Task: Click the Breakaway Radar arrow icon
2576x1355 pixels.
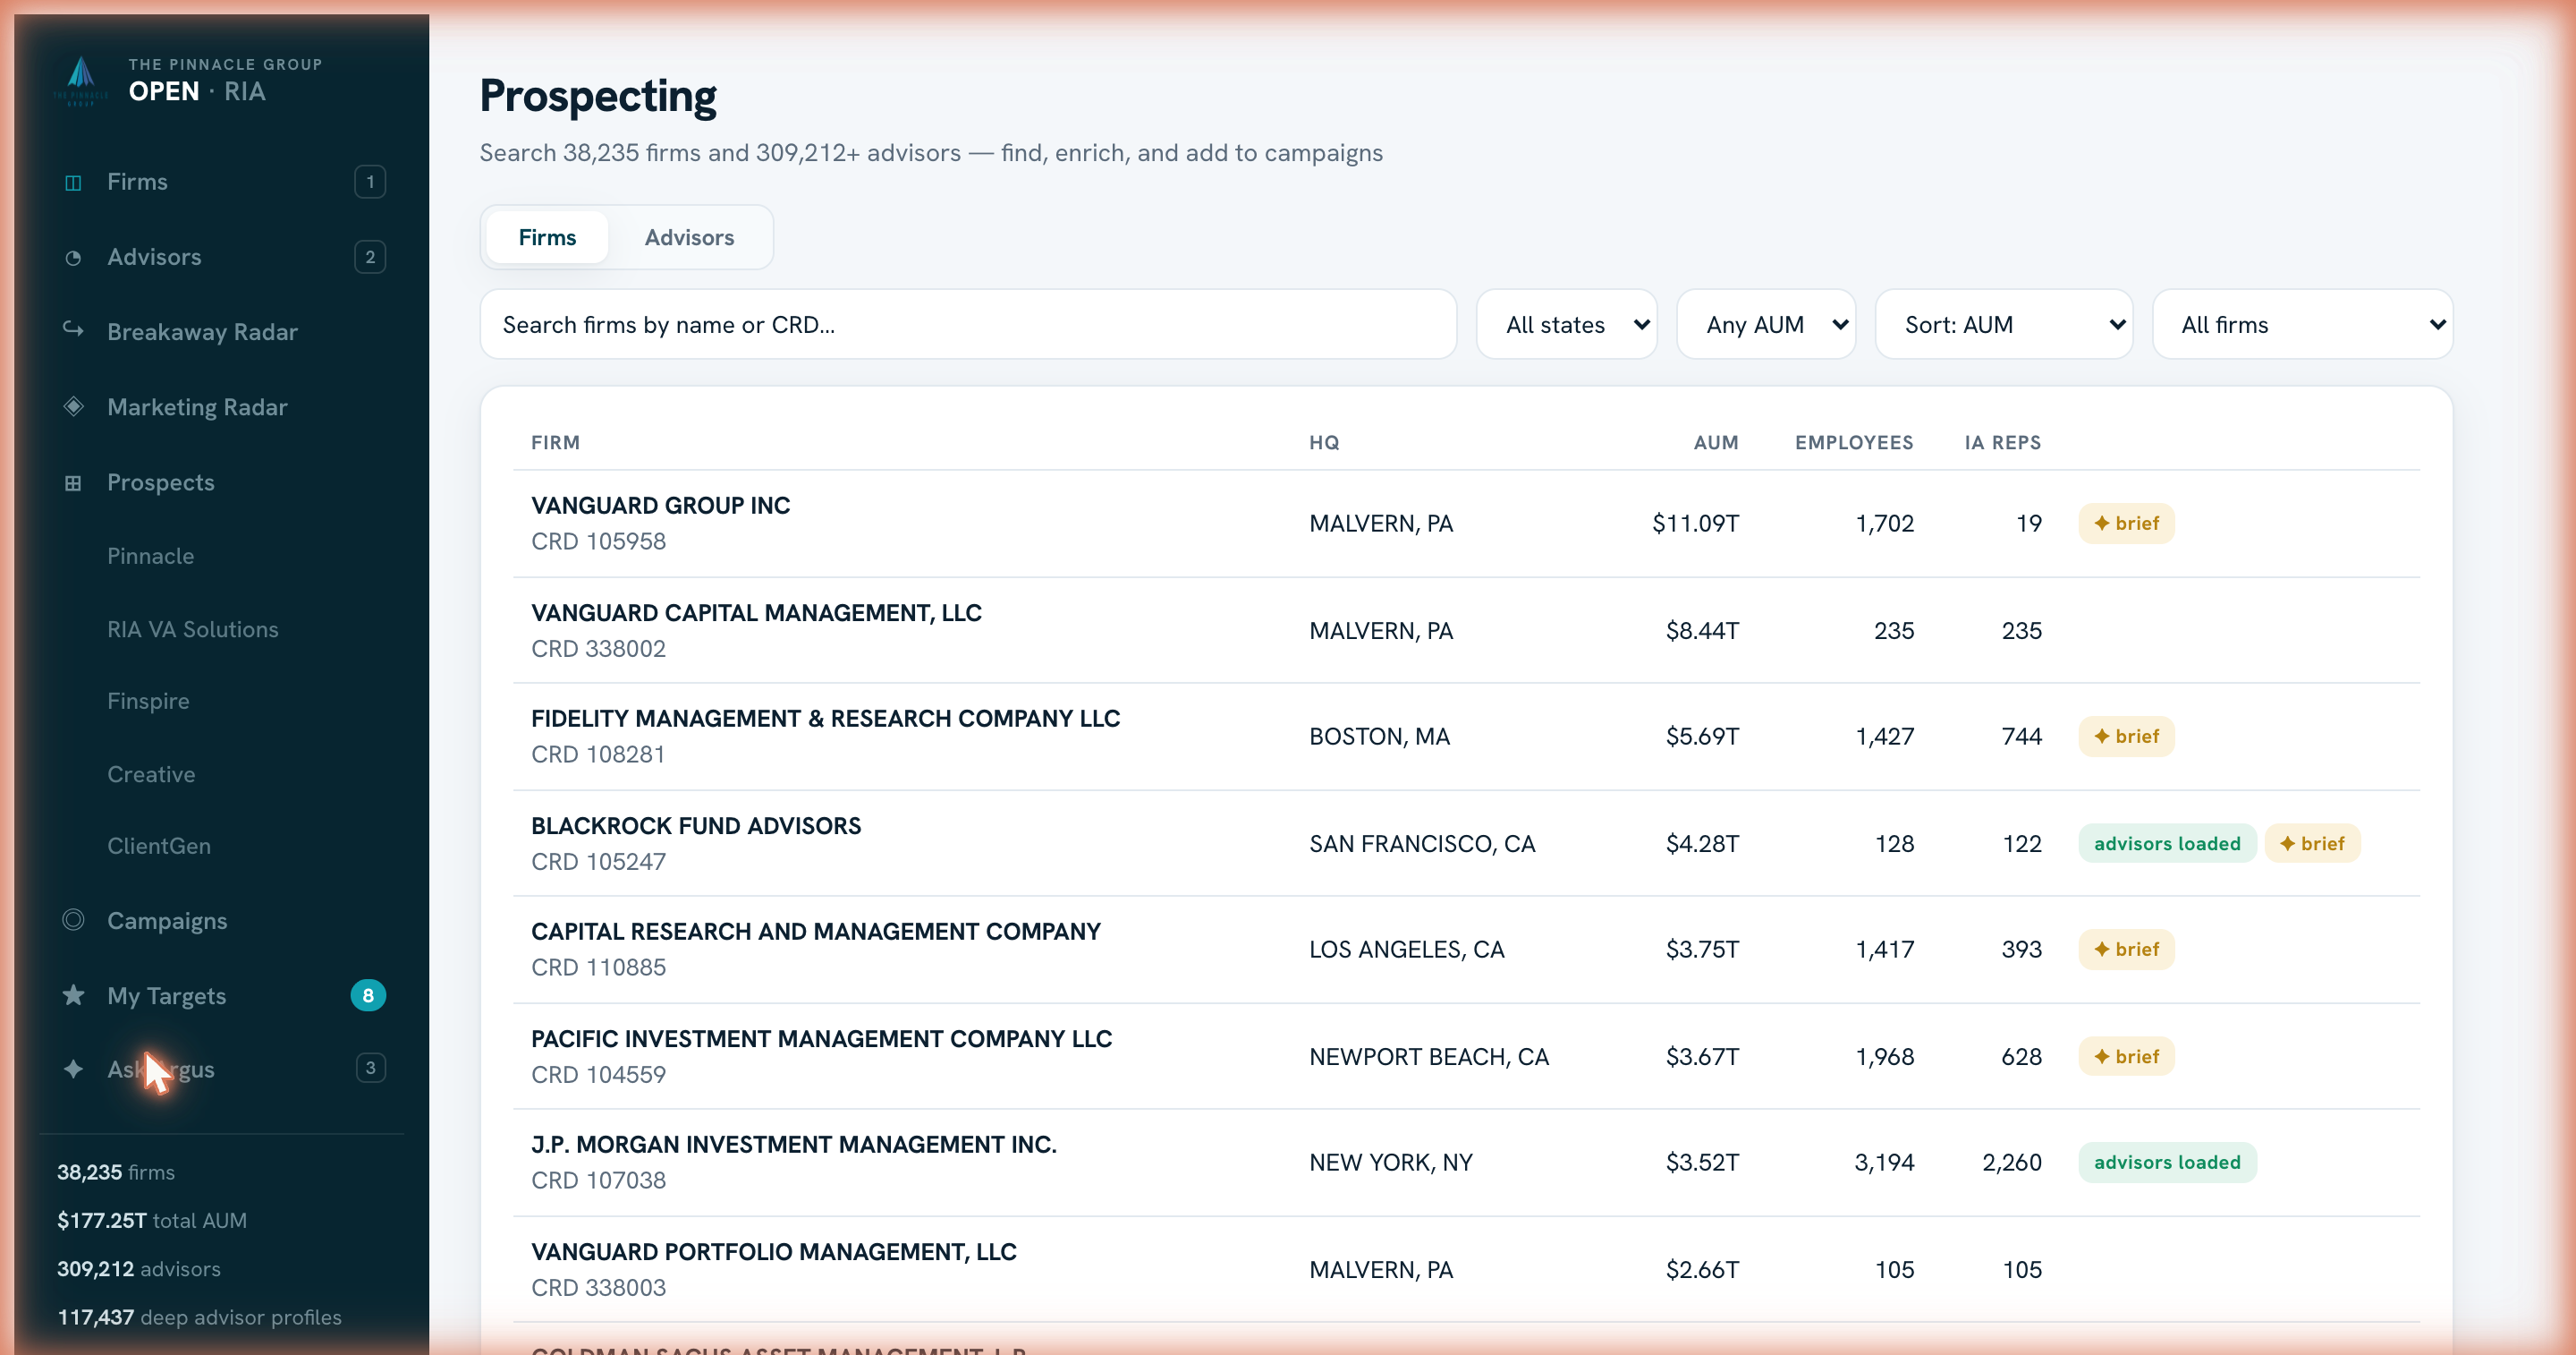Action: (73, 329)
